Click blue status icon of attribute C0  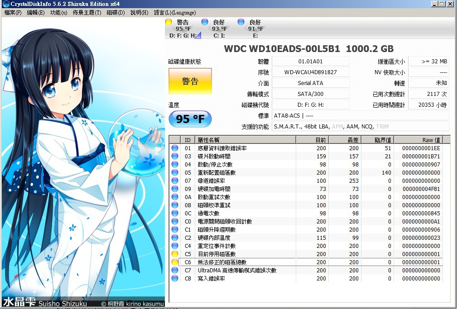click(175, 221)
